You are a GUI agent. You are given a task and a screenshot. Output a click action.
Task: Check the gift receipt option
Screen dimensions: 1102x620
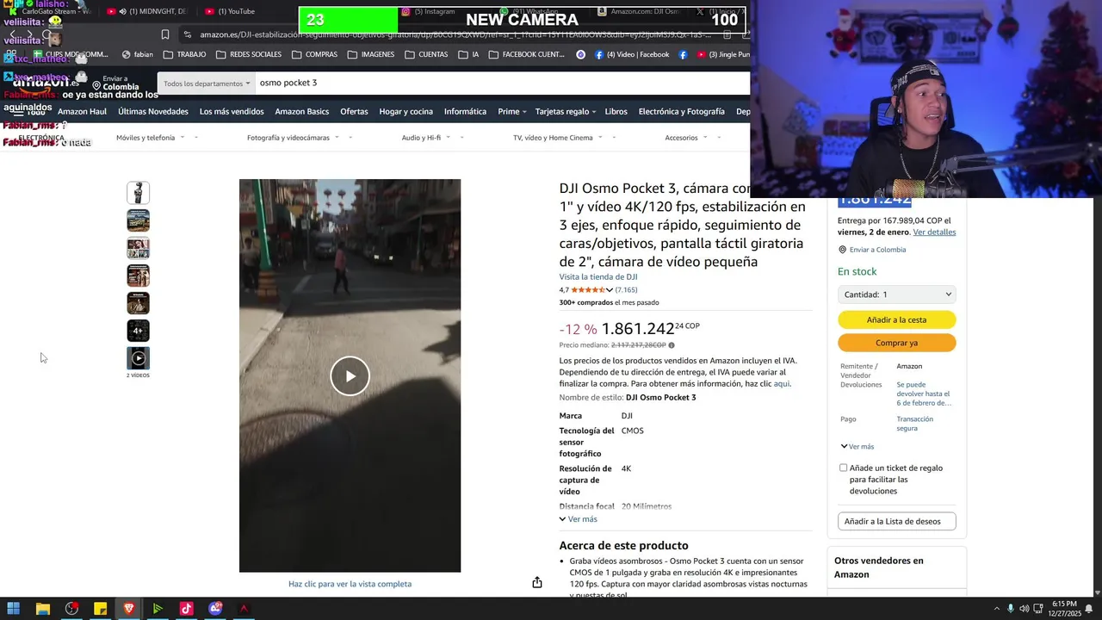pos(844,468)
